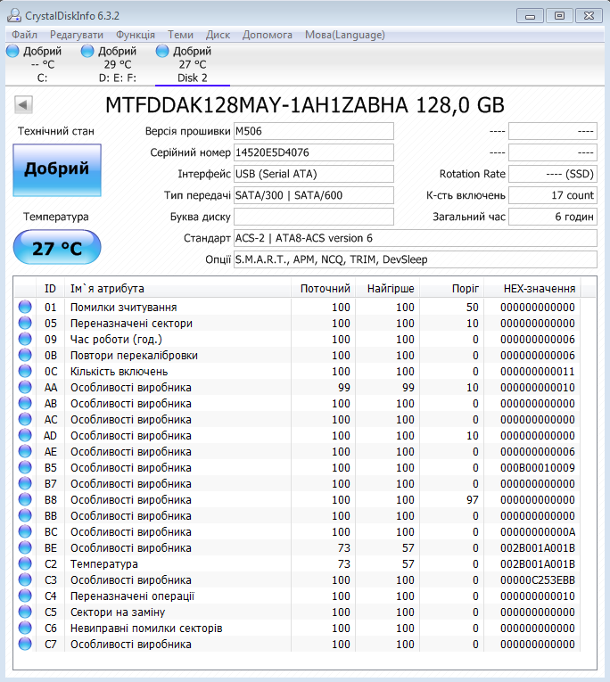610x682 pixels.
Task: Click the features field with S.M.A.R.T., APM
Action: pos(416,259)
